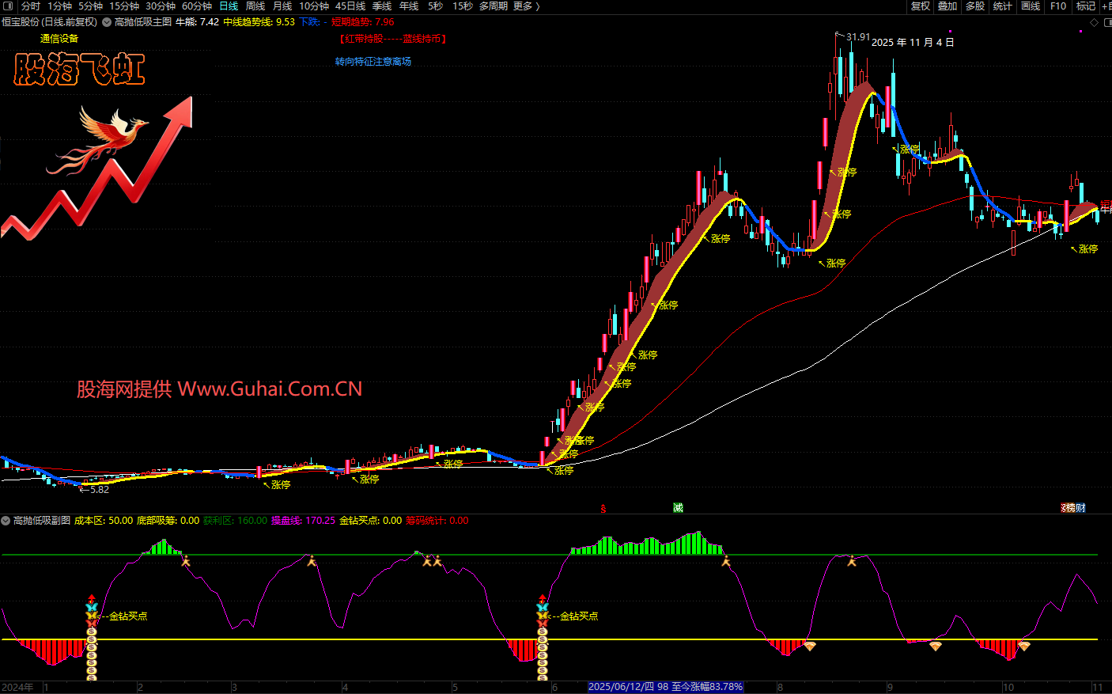Switch to the 周线 period tab
Viewport: 1112px width, 694px height.
pyautogui.click(x=255, y=6)
